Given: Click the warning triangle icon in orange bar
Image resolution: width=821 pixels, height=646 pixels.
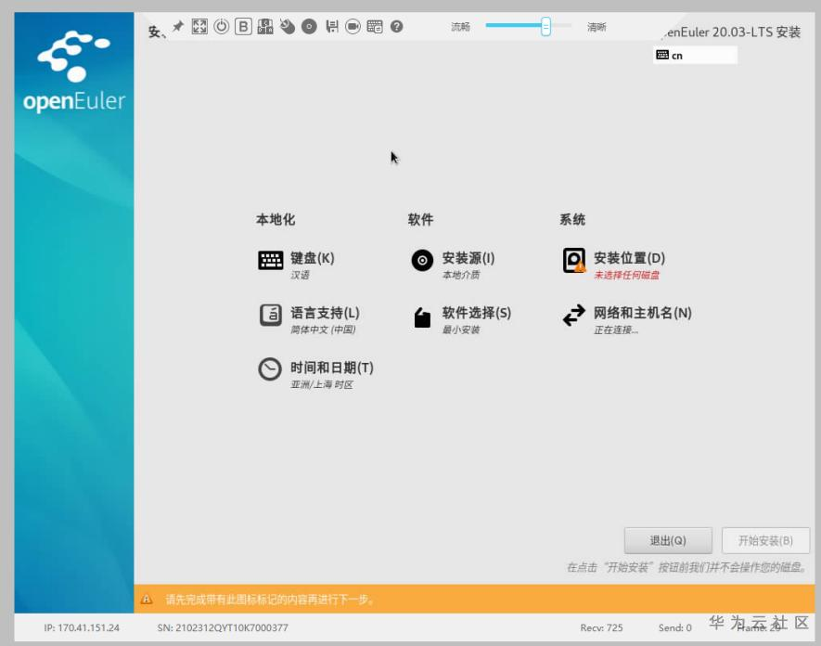Looking at the screenshot, I should [147, 599].
